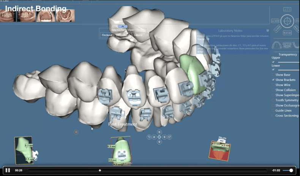The width and height of the screenshot is (300, 176).
Task: Select the Lateral tooth view
Action: pyautogui.click(x=138, y=35)
